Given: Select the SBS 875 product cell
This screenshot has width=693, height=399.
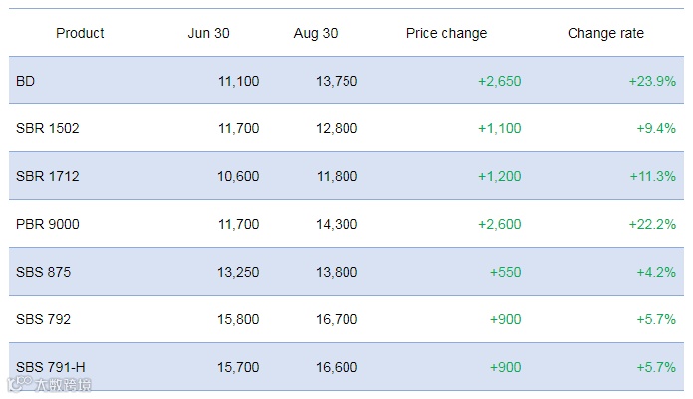Looking at the screenshot, I should 44,272.
